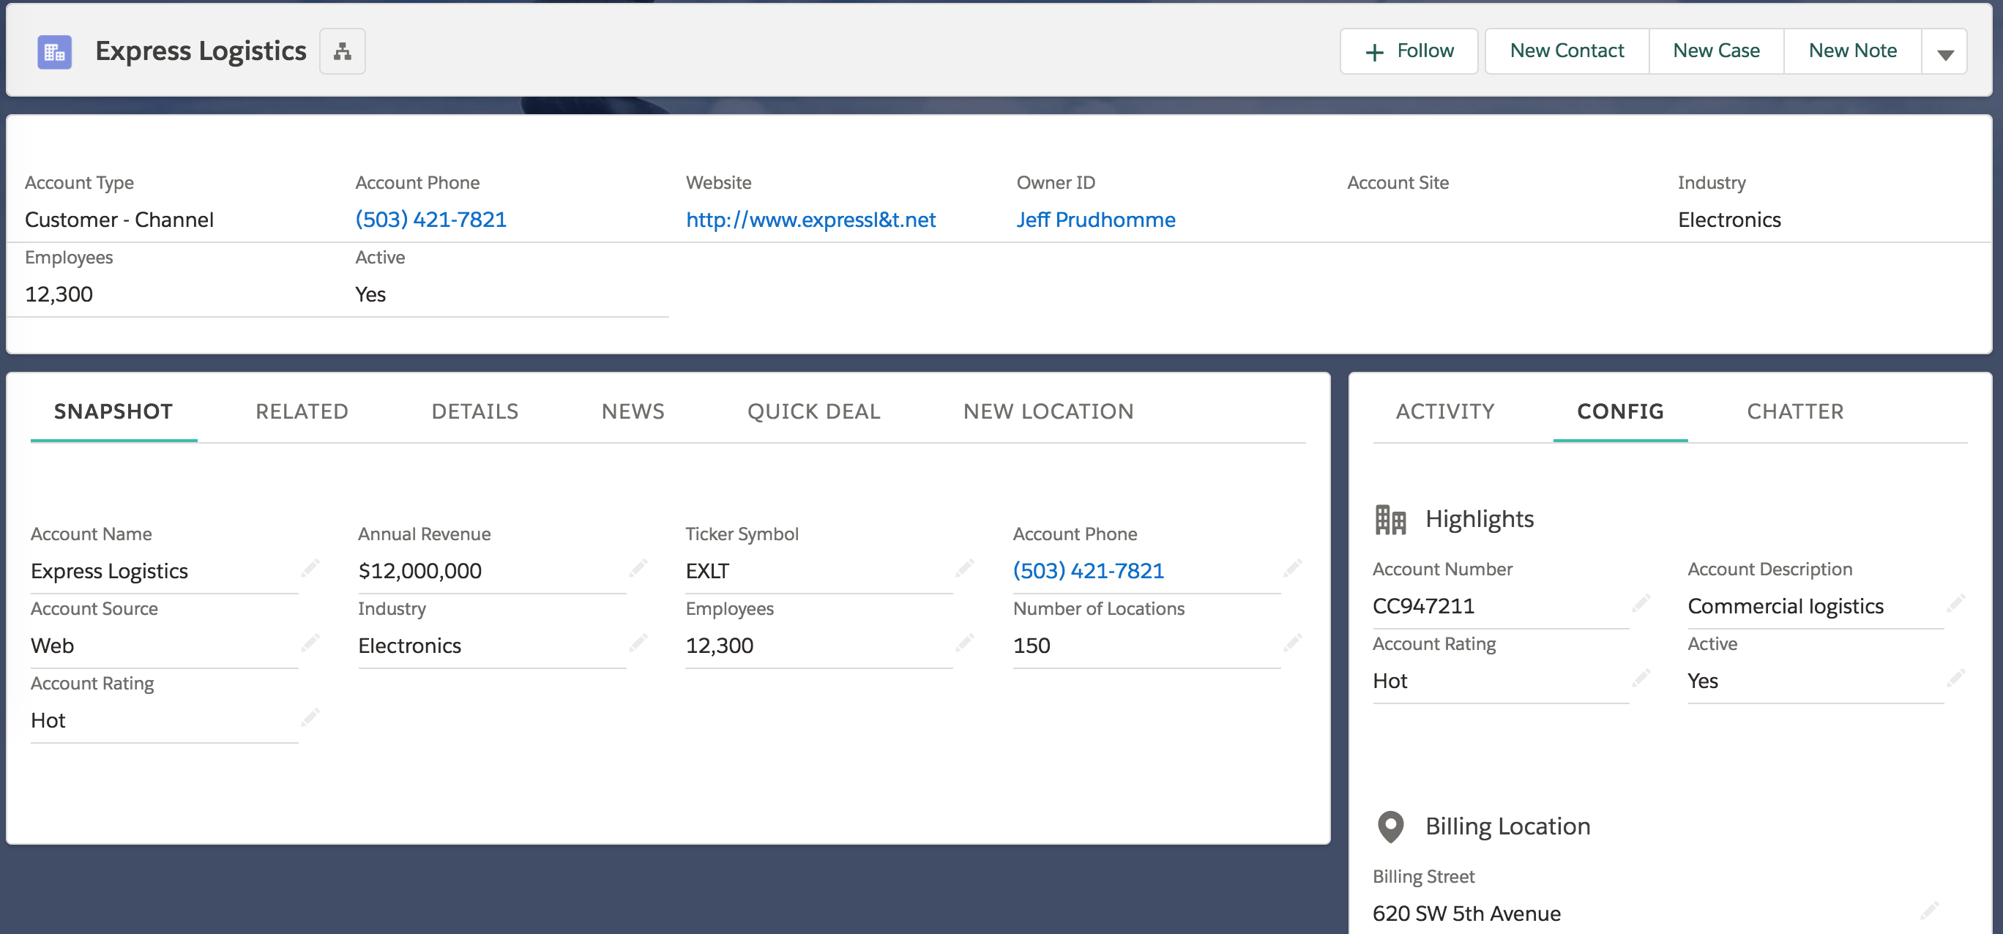Screen dimensions: 2003x934
Task: Expand more actions dropdown arrow
Action: [x=1944, y=53]
